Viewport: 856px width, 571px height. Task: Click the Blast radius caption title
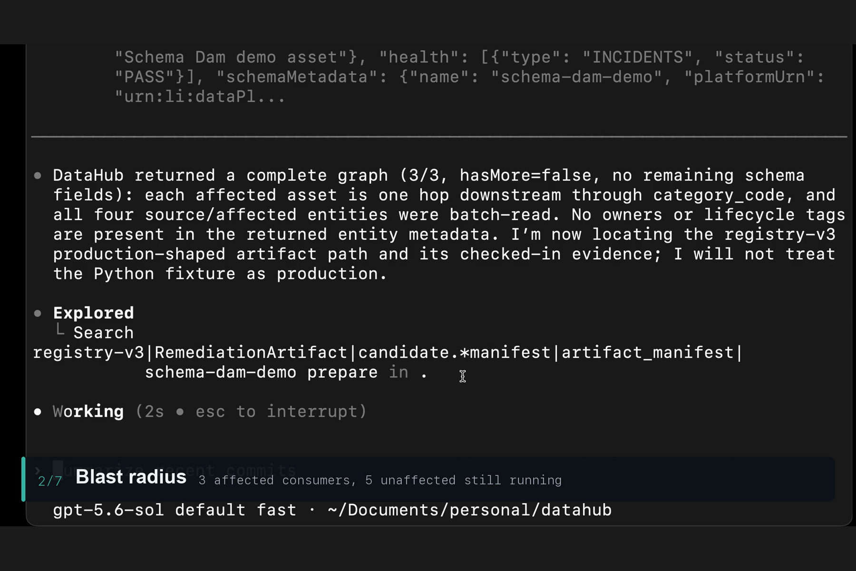coord(131,477)
